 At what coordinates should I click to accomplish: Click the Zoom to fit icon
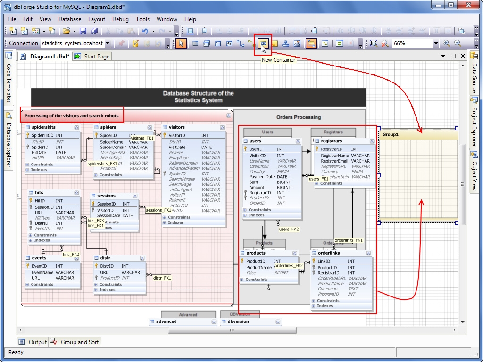point(374,43)
